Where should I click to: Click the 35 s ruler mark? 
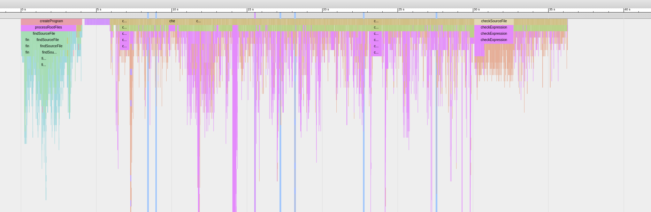point(552,10)
